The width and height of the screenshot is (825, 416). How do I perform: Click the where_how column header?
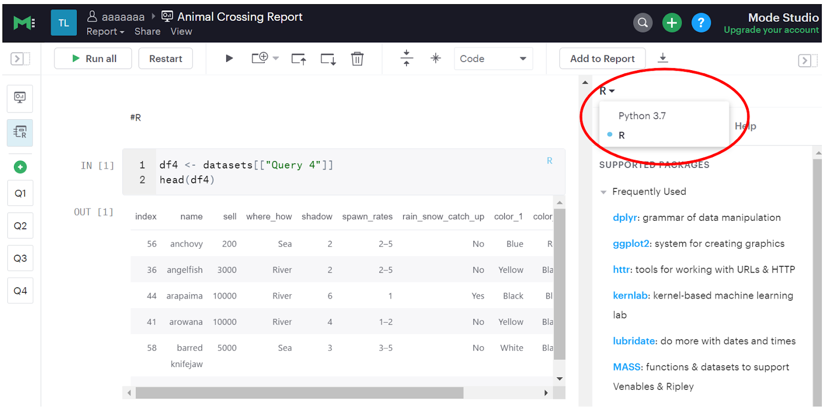coord(269,216)
